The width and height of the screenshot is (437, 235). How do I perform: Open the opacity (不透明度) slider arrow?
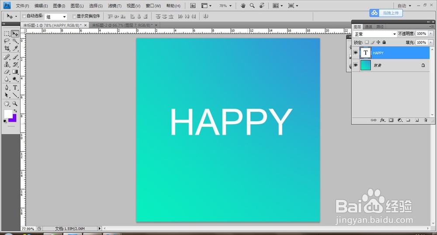tap(431, 34)
